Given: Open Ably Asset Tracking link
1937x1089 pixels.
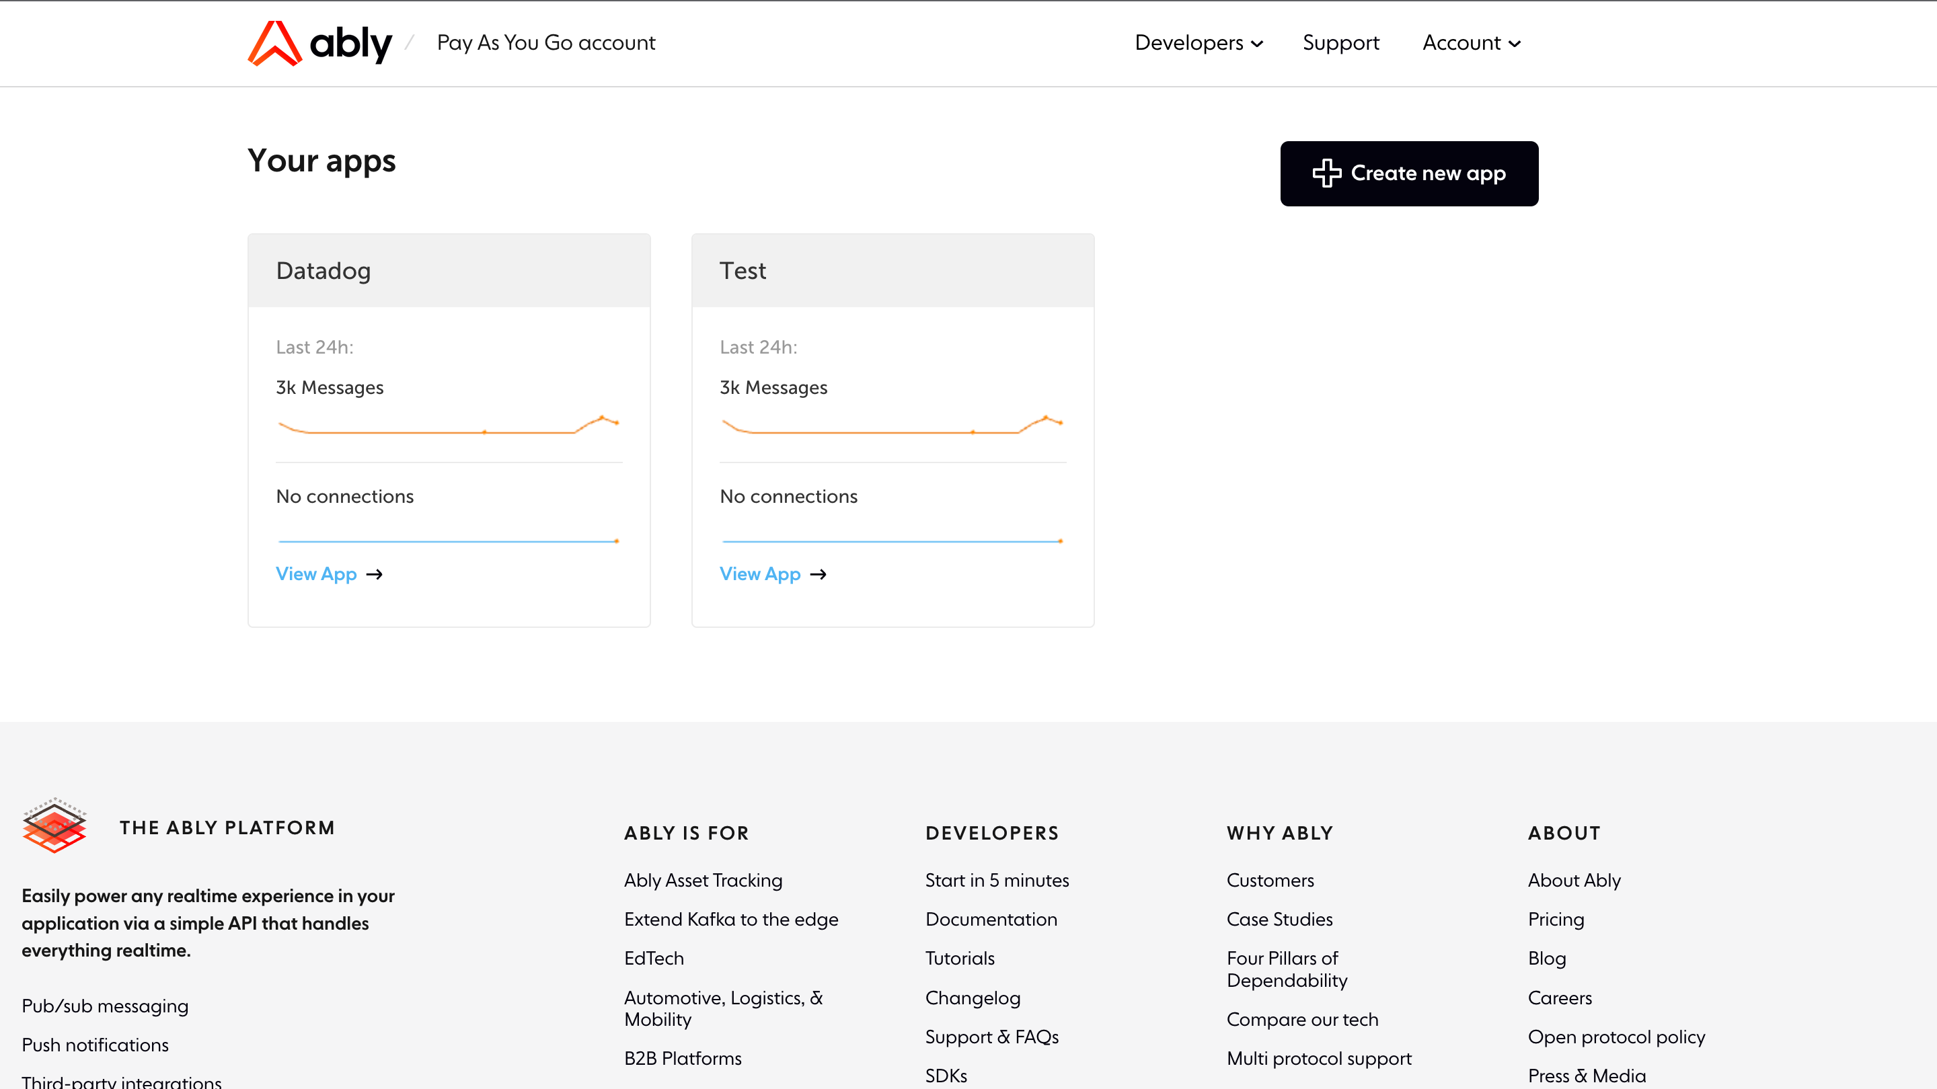Looking at the screenshot, I should pos(703,881).
